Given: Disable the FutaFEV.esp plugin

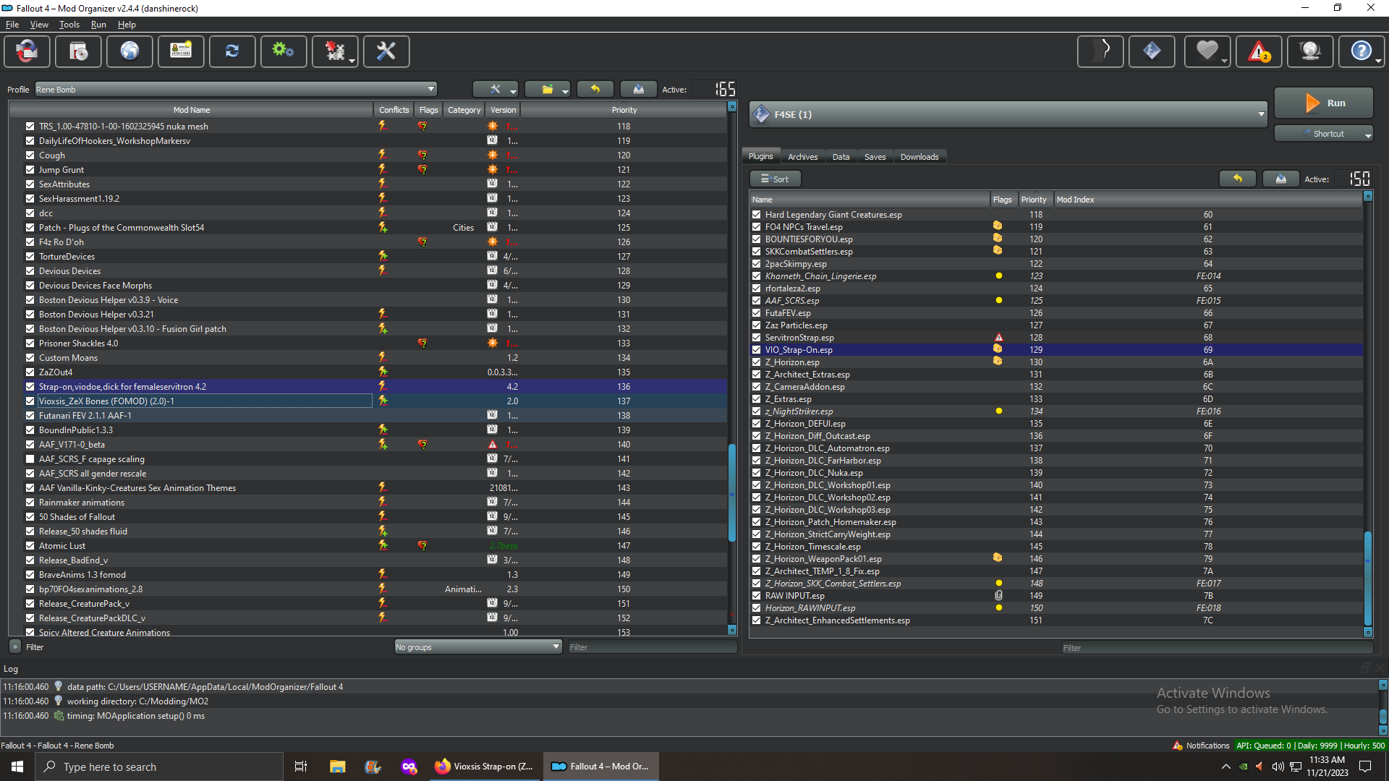Looking at the screenshot, I should click(756, 312).
